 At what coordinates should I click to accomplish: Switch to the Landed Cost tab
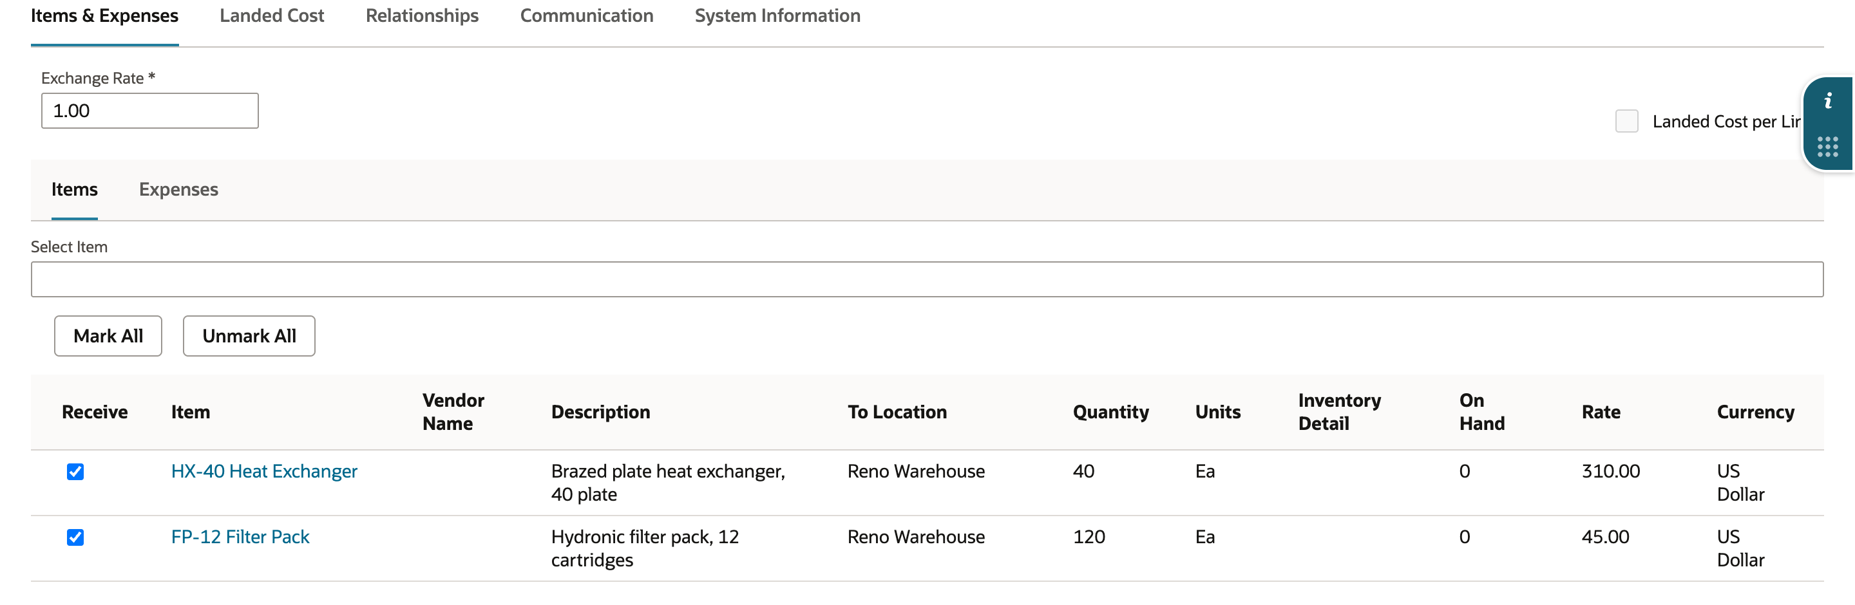point(271,16)
